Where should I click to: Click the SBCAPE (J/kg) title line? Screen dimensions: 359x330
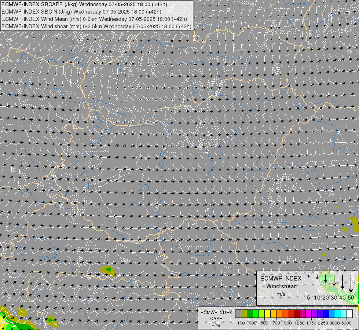[x=84, y=4]
